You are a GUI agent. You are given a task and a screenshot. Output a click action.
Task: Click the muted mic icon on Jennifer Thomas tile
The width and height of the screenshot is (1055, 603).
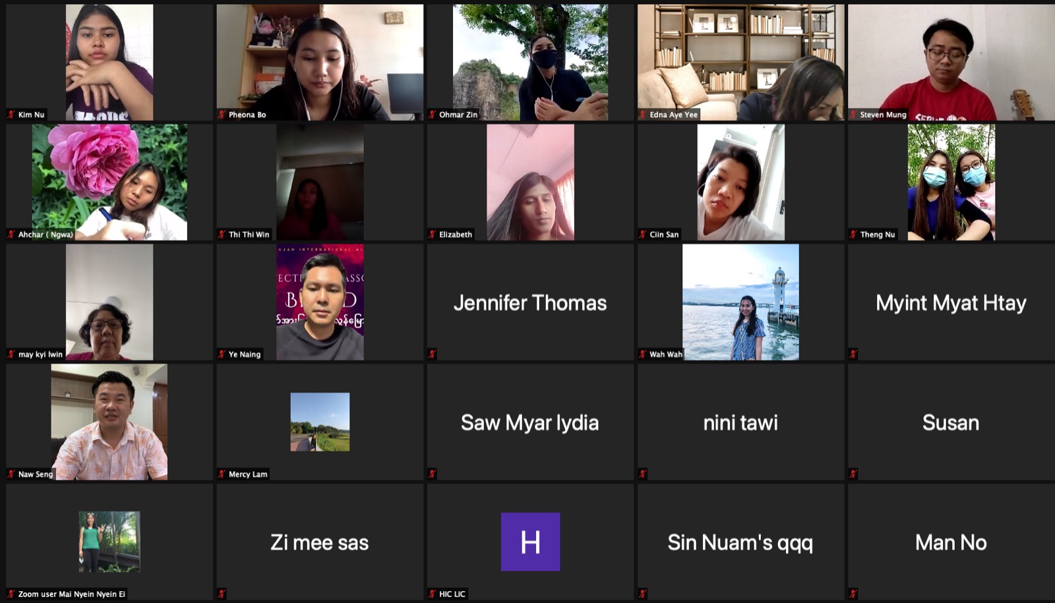click(432, 355)
